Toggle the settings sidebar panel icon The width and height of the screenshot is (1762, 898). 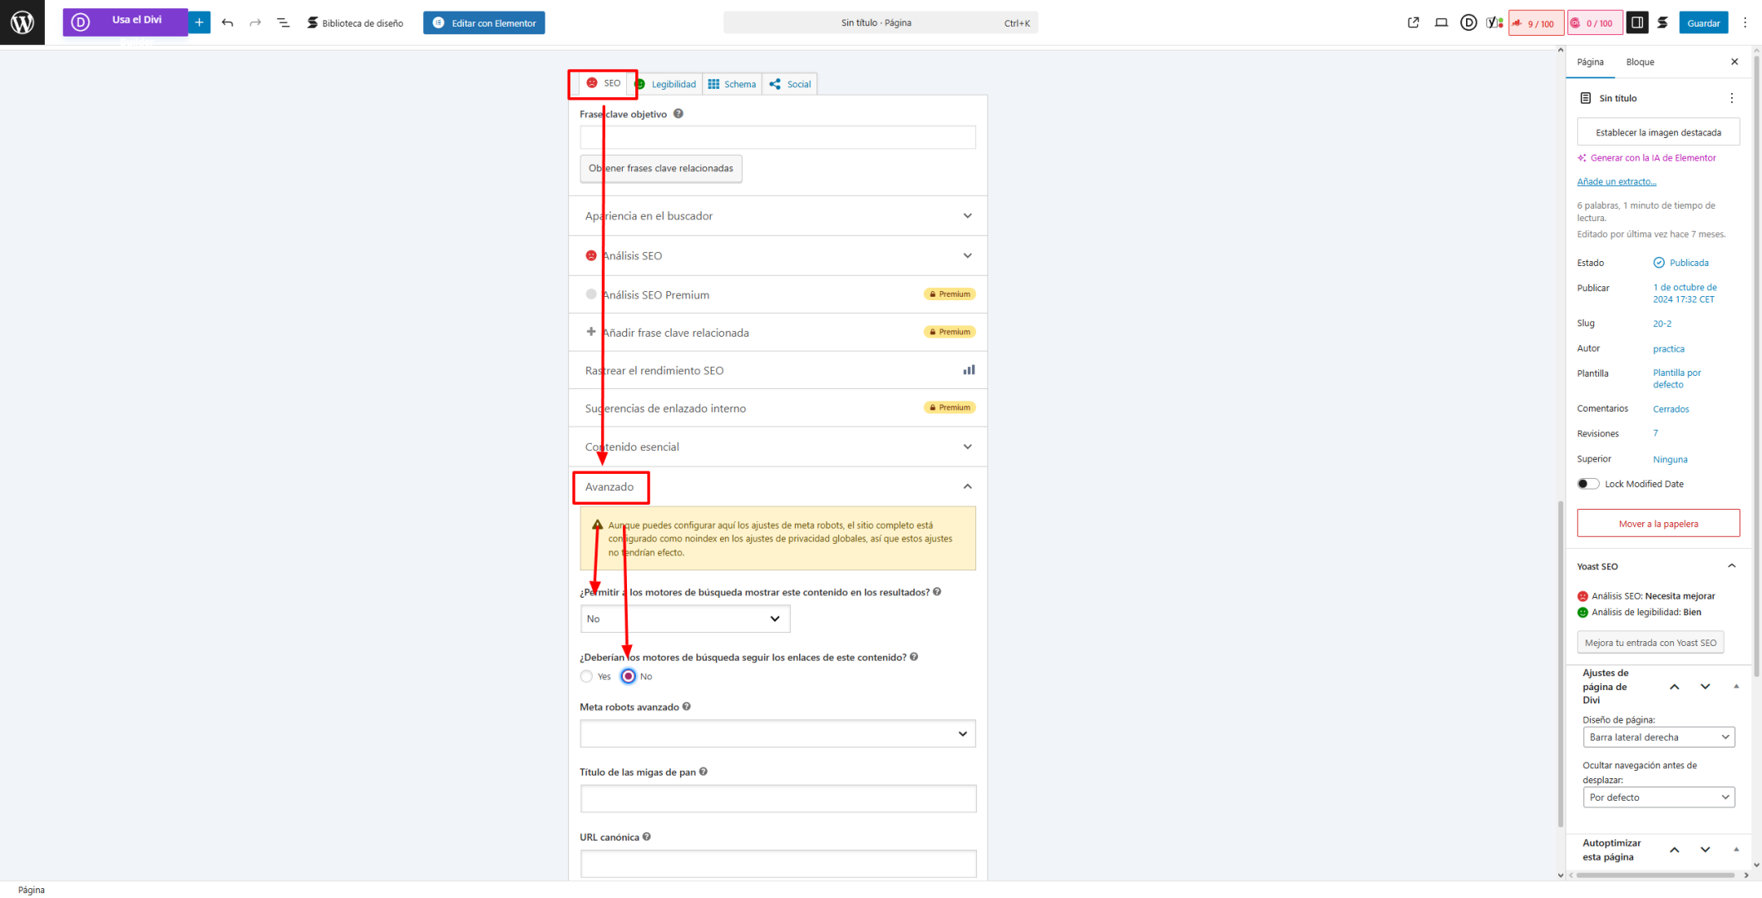pos(1636,22)
